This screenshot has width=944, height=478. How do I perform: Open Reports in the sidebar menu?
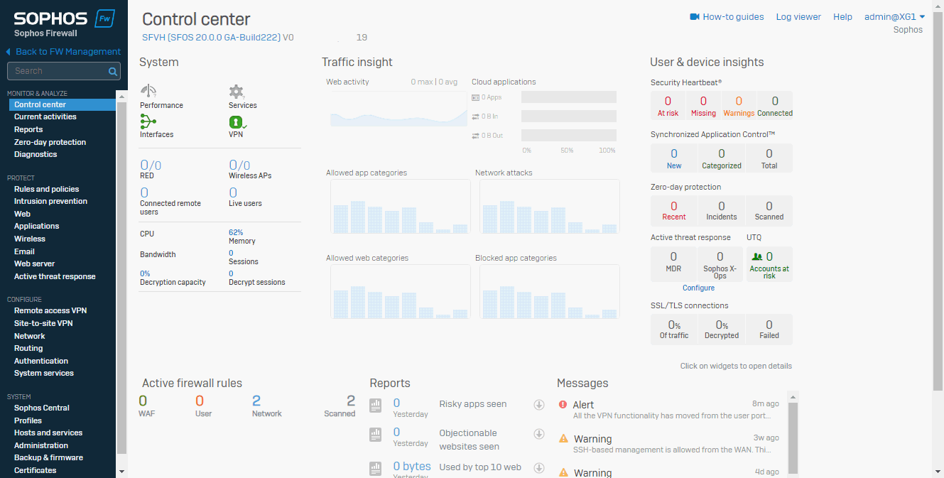(x=28, y=130)
